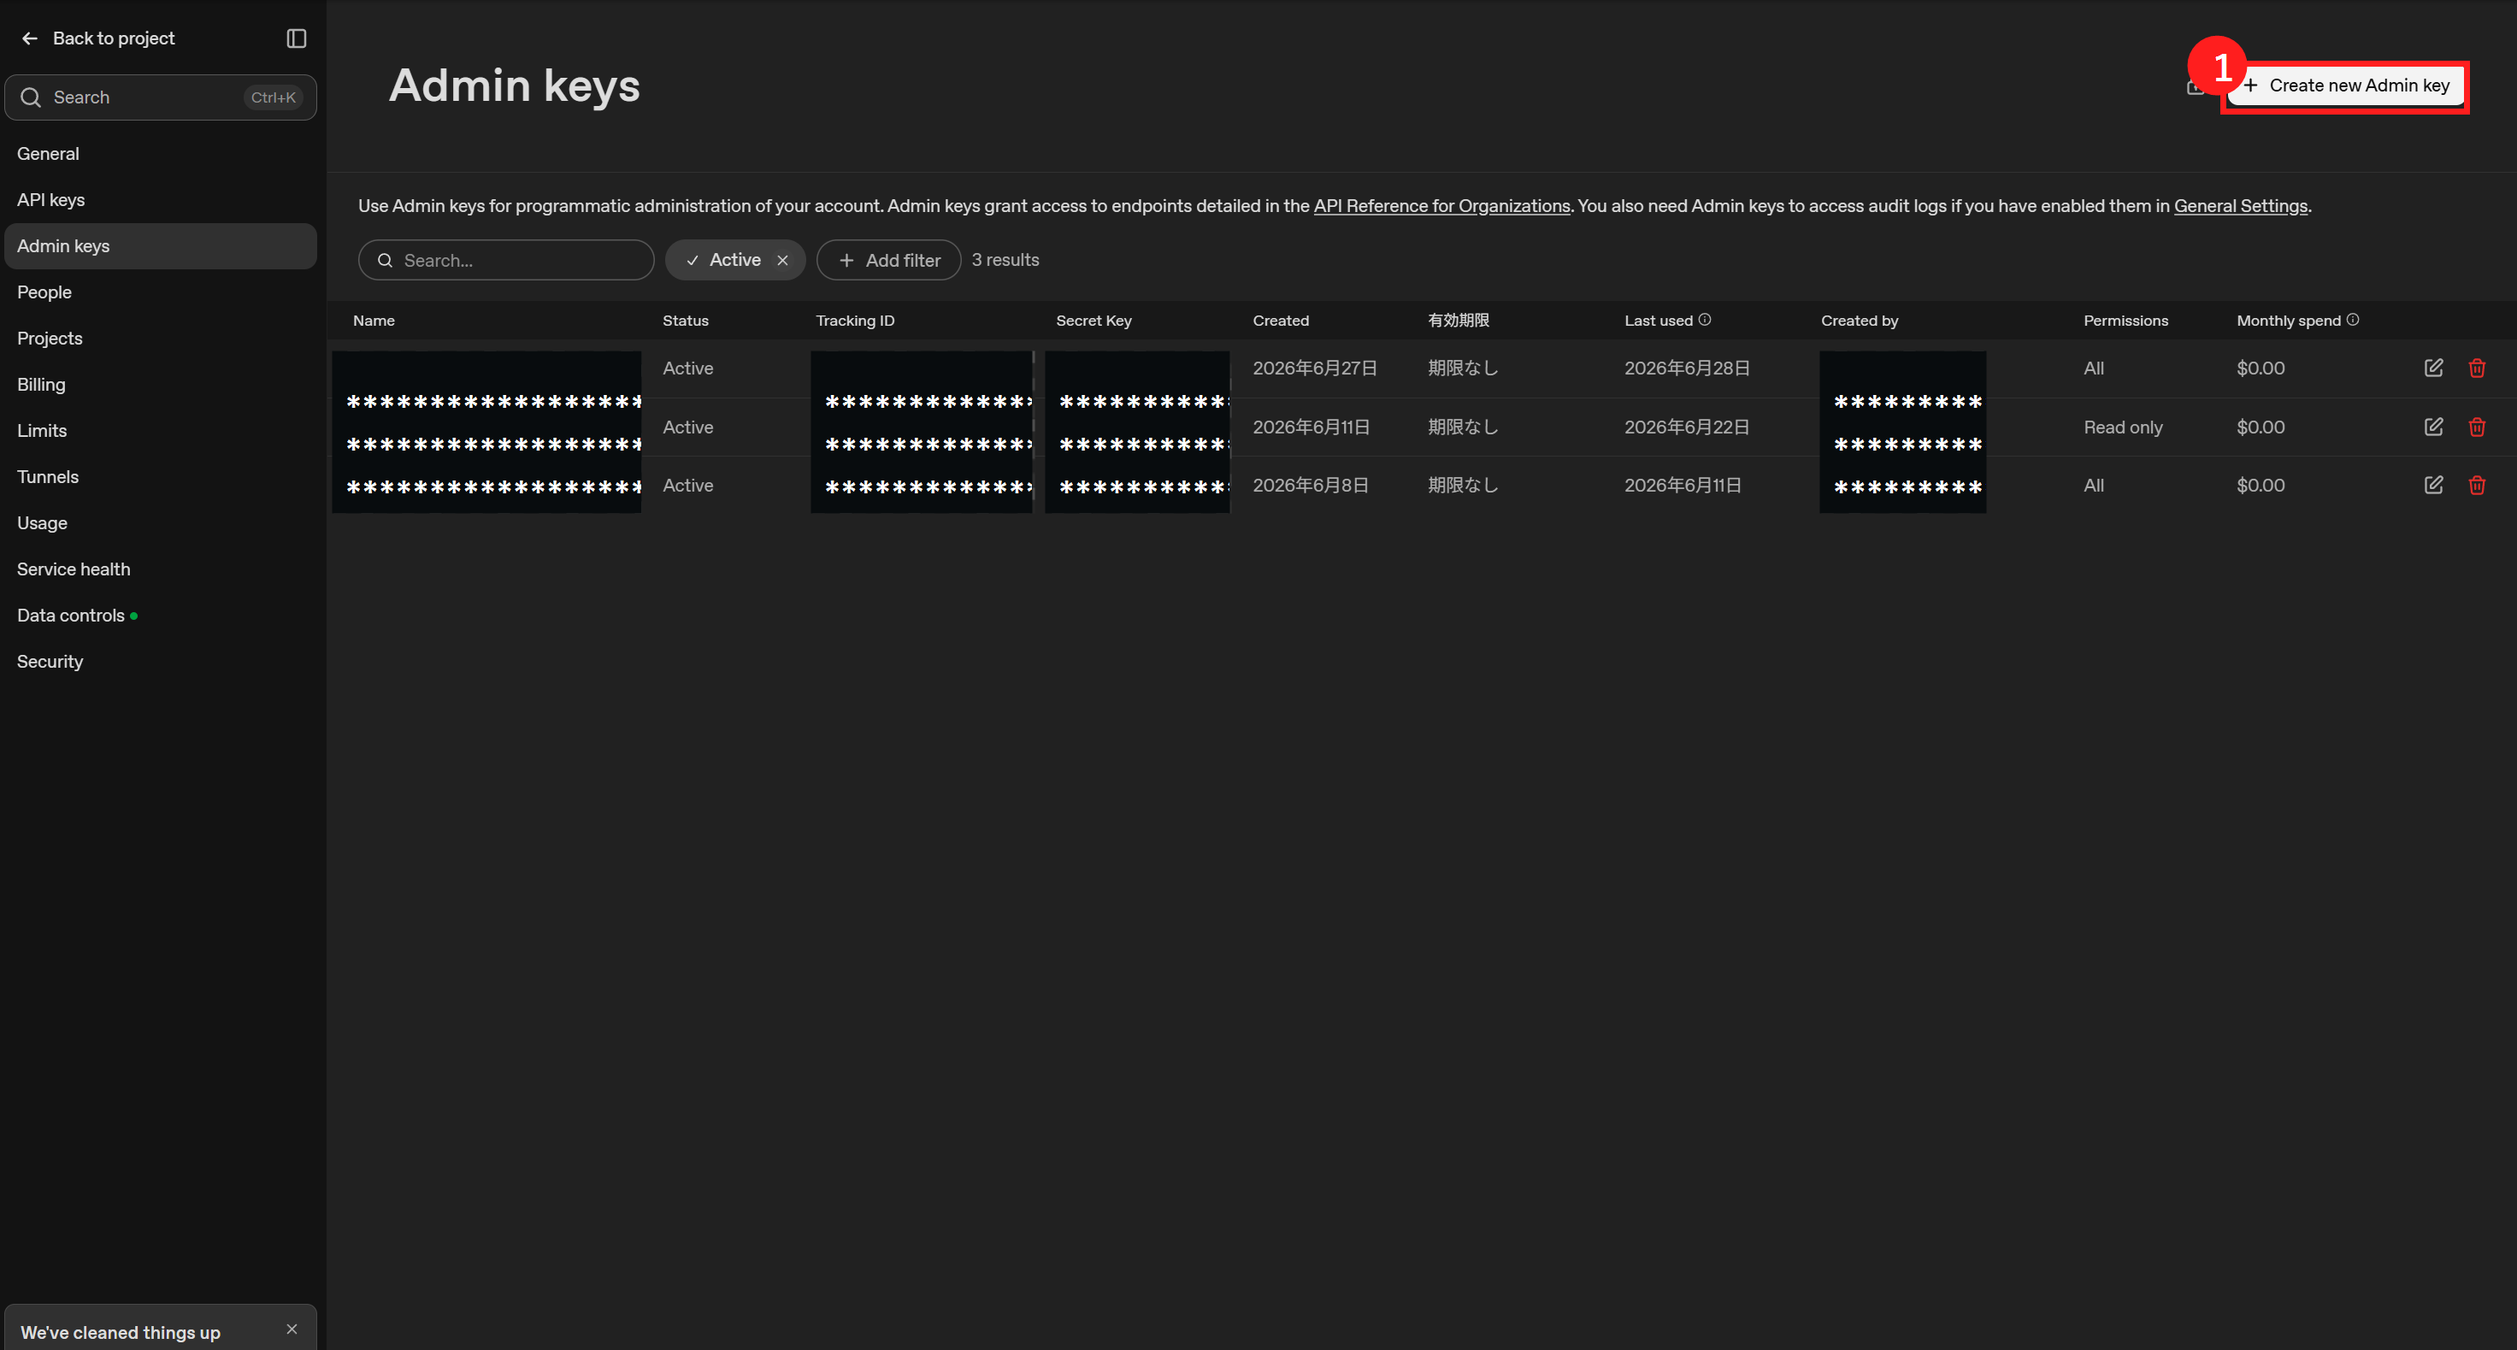Edit the key created 2026年6月27日
The width and height of the screenshot is (2517, 1350).
point(2434,368)
